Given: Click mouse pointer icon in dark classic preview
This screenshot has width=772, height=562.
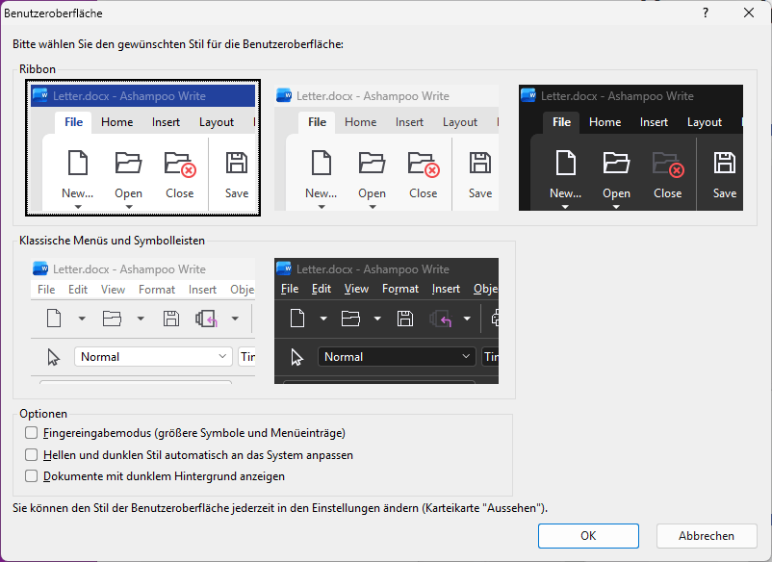Looking at the screenshot, I should (296, 357).
